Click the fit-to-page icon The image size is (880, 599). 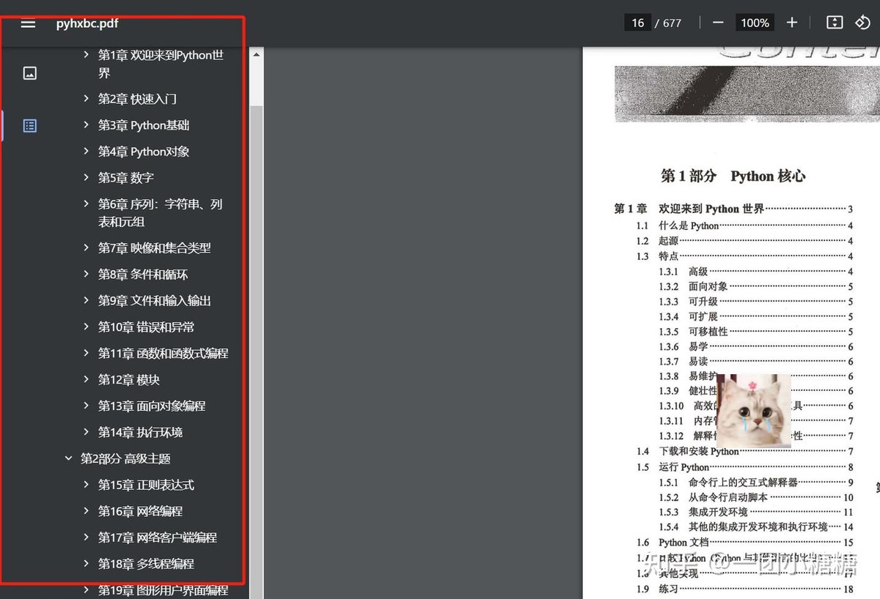pyautogui.click(x=835, y=23)
